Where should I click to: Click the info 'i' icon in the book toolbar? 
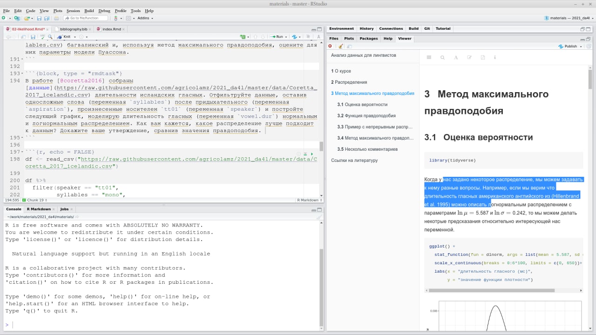[494, 57]
